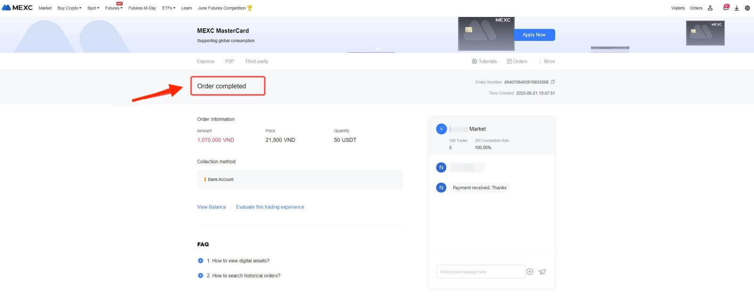754x300 pixels.
Task: Open the Futures dropdown menu
Action: click(114, 8)
